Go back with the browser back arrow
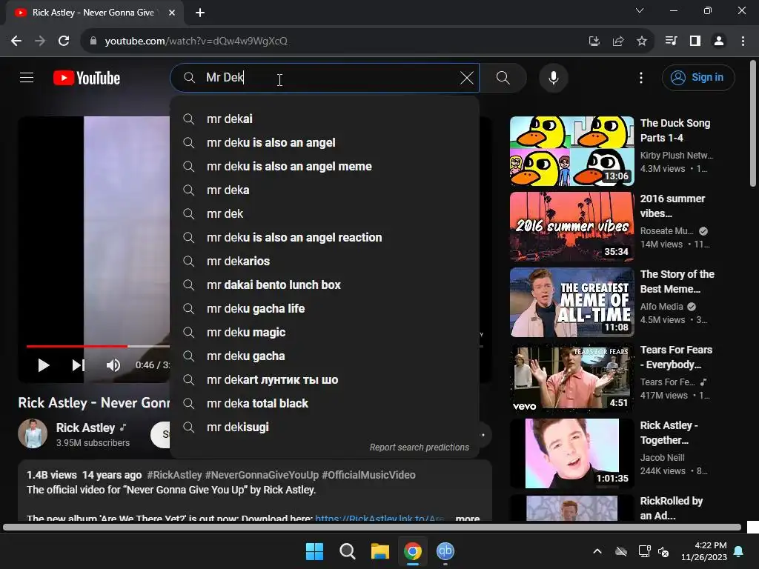Viewport: 759px width, 569px height. 16,41
